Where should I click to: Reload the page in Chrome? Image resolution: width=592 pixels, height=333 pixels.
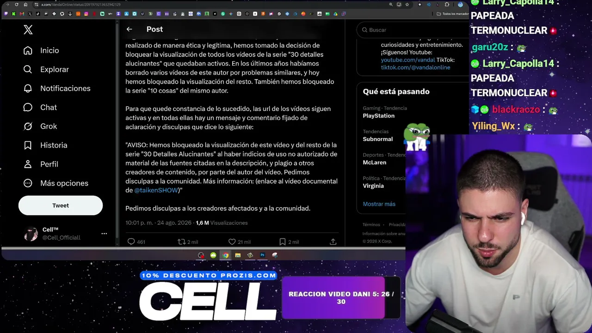point(17,5)
